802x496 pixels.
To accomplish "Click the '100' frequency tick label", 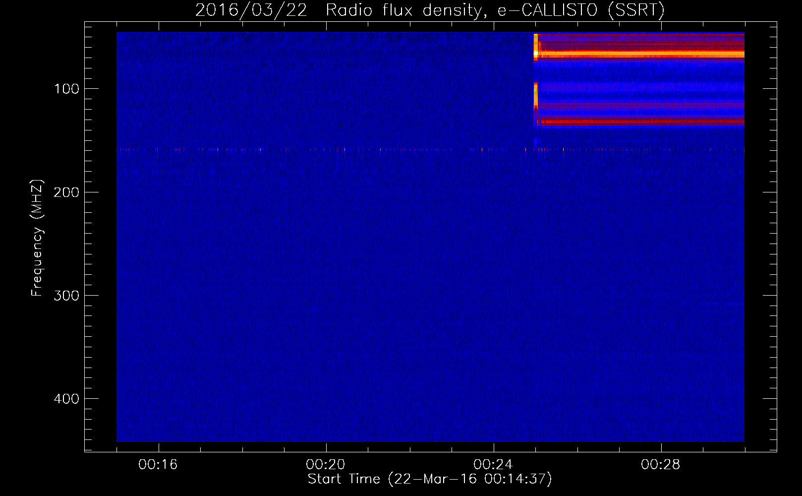I will click(67, 89).
